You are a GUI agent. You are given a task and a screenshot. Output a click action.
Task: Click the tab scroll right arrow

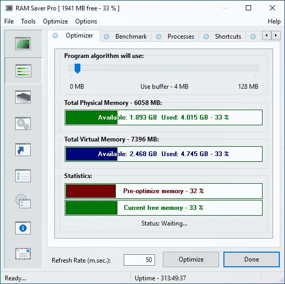pyautogui.click(x=276, y=35)
